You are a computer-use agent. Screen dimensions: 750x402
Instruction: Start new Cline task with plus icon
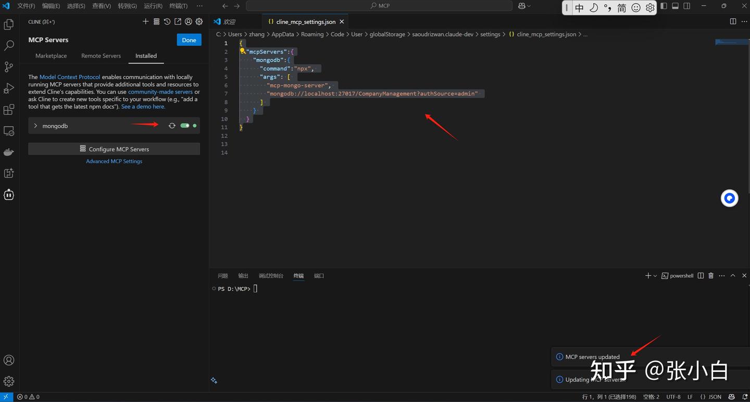[x=145, y=22]
